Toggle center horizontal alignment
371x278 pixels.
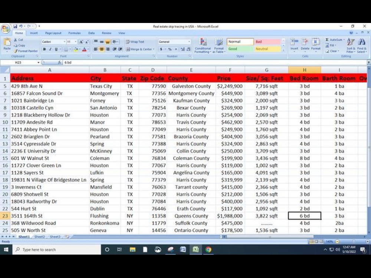pos(102,49)
